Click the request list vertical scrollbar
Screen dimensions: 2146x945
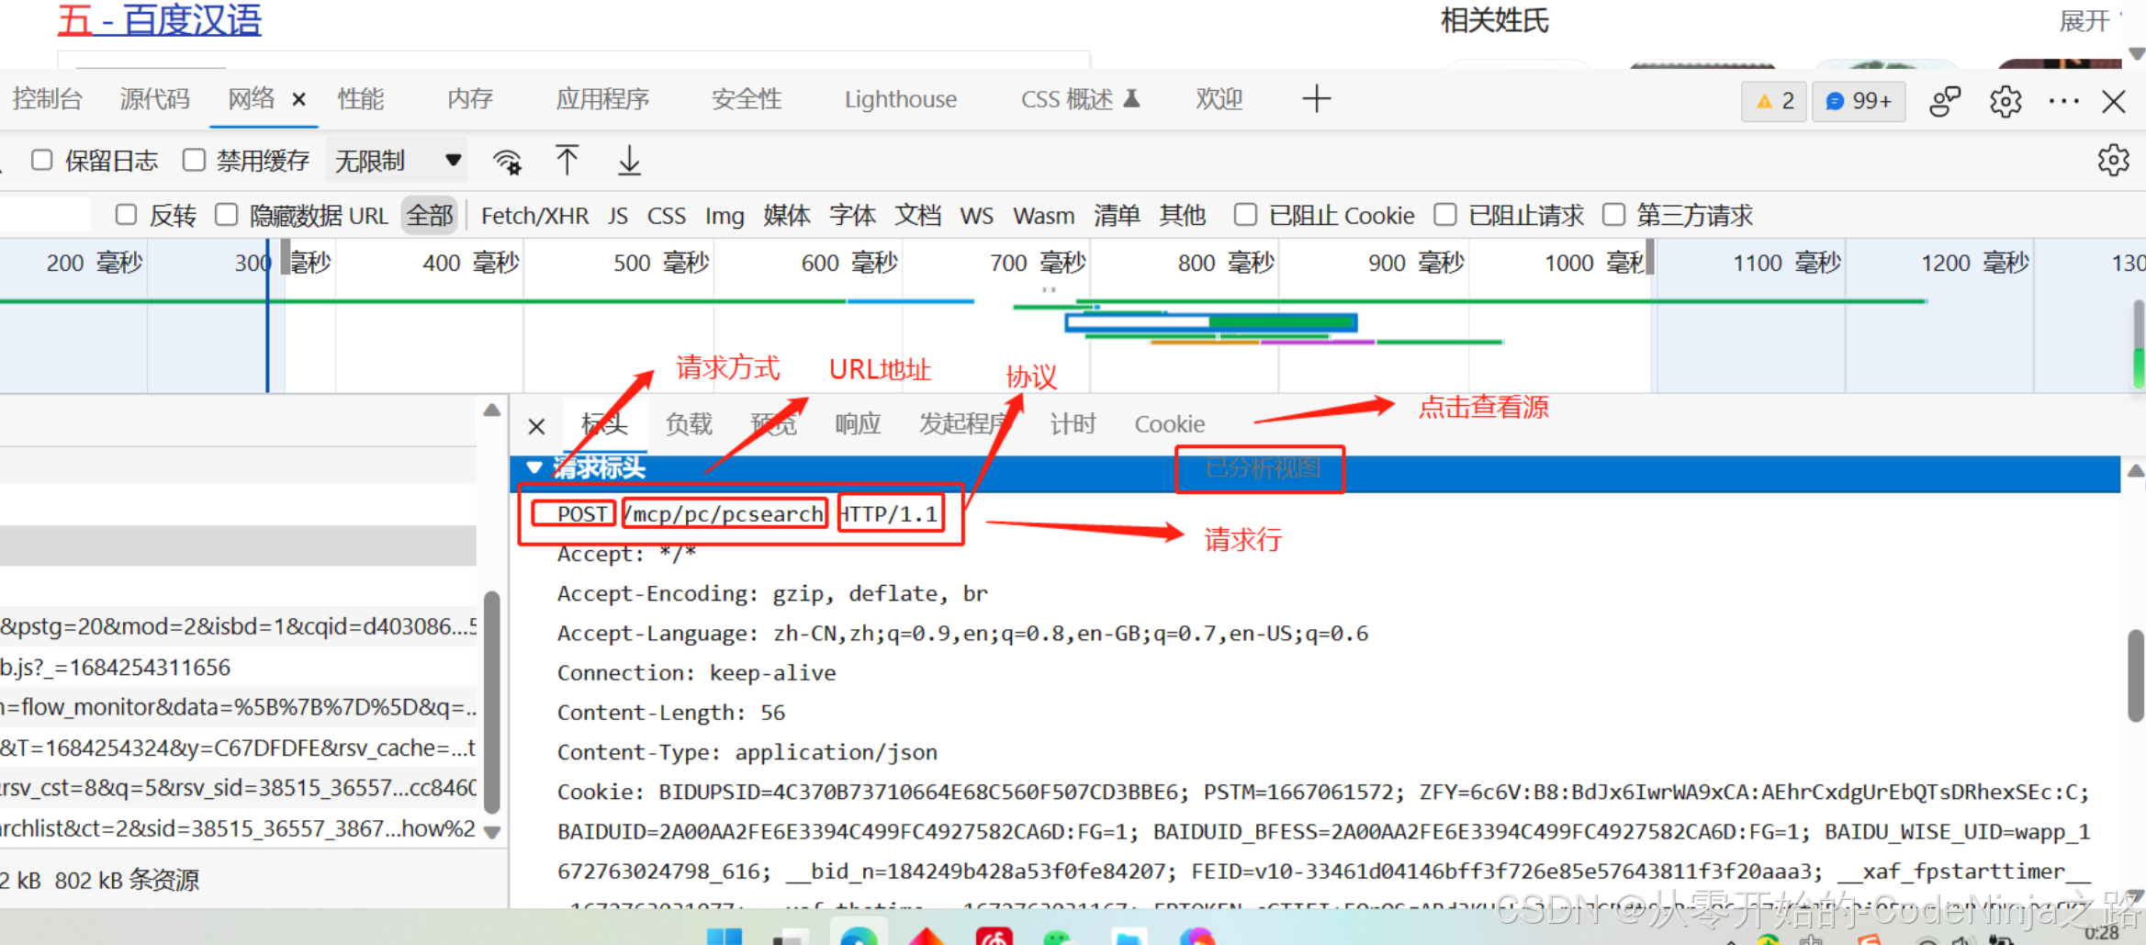[x=491, y=702]
